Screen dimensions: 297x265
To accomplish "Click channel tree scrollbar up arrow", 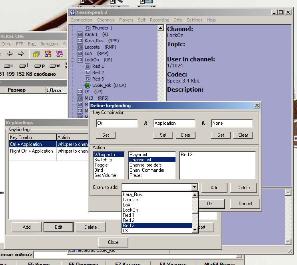I will coord(160,28).
